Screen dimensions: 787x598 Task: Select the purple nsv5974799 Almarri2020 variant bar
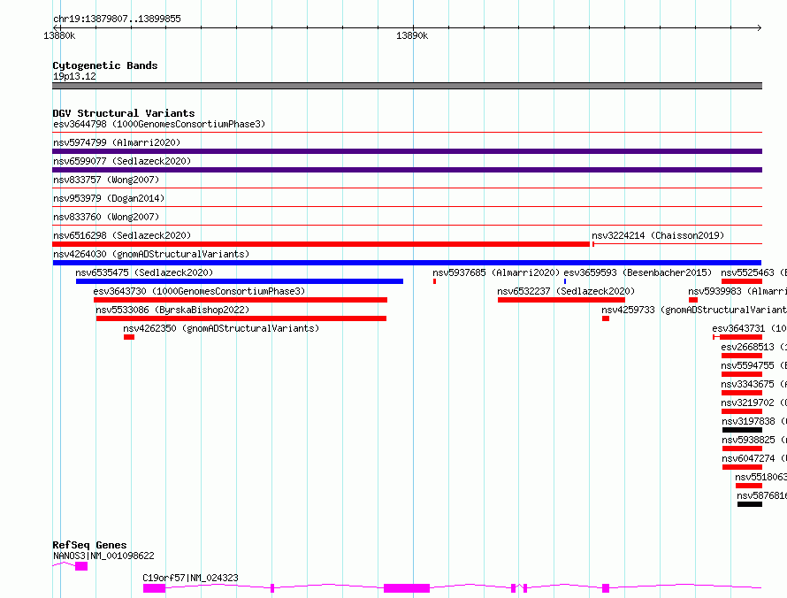(407, 151)
